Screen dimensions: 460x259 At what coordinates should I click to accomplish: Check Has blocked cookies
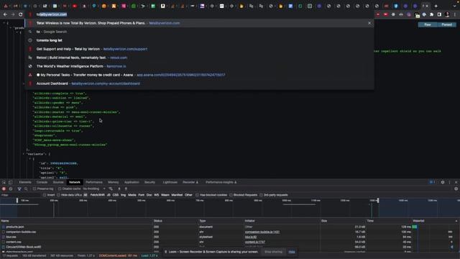click(x=197, y=195)
